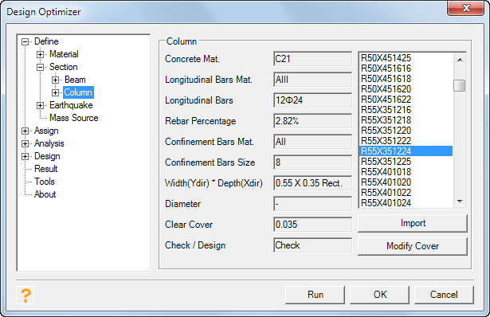Screen dimensions: 490x317
Task: Click the Width * Depth field
Action: (313, 183)
